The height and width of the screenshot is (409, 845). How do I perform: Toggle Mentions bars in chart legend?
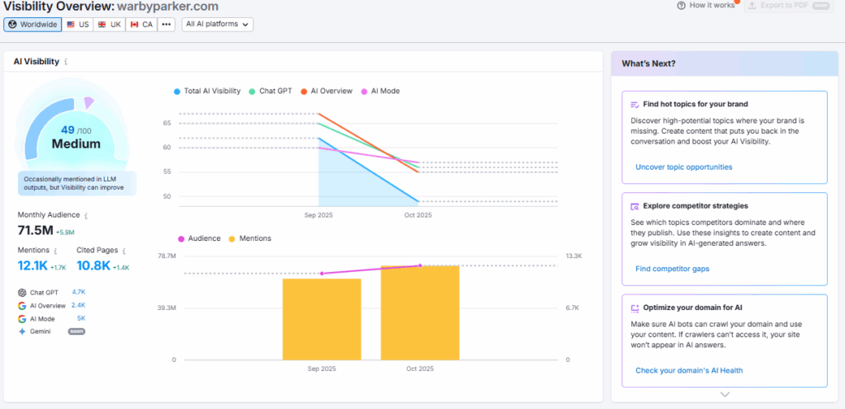253,238
